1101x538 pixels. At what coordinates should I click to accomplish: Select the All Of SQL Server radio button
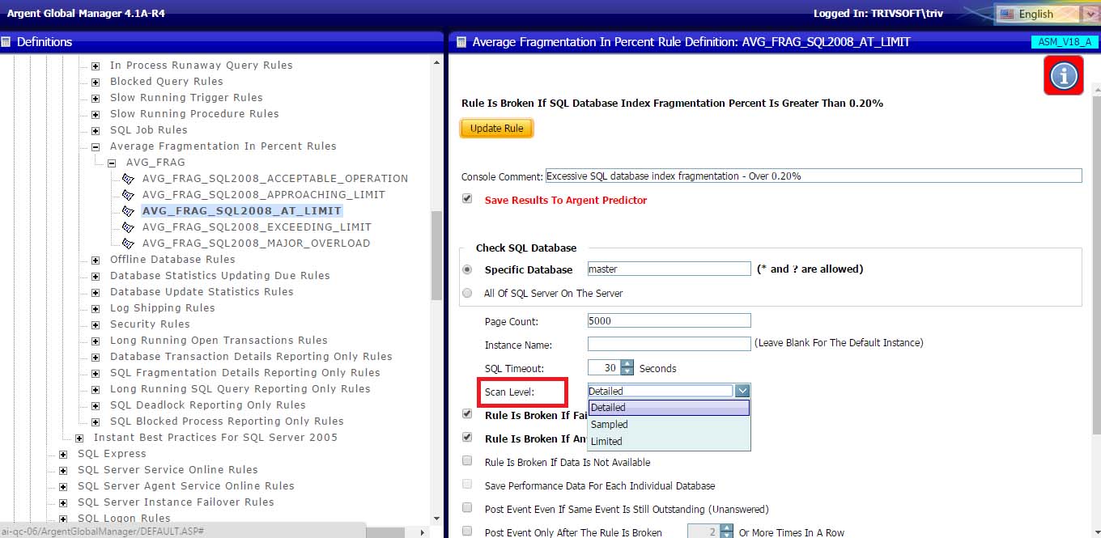coord(467,293)
